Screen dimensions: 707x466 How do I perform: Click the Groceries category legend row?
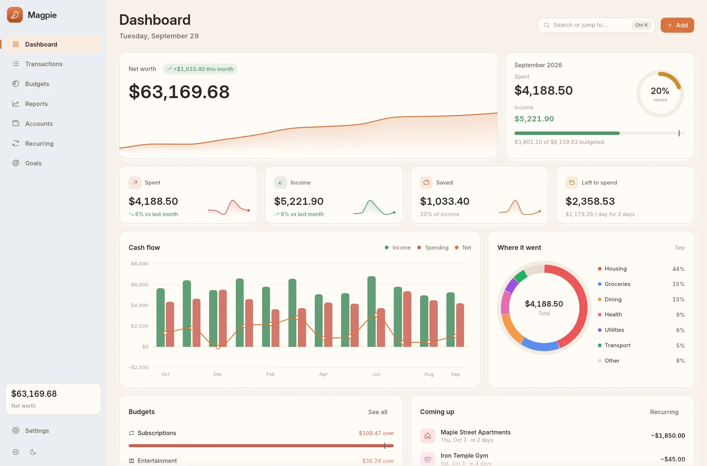[x=641, y=284]
